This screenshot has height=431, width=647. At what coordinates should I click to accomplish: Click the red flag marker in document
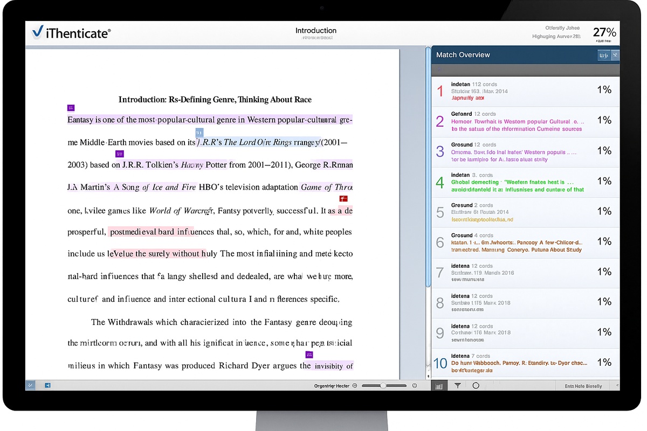pos(343,199)
